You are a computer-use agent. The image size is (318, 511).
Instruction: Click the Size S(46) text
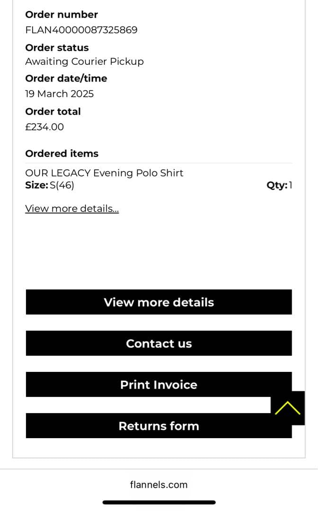pyautogui.click(x=50, y=185)
